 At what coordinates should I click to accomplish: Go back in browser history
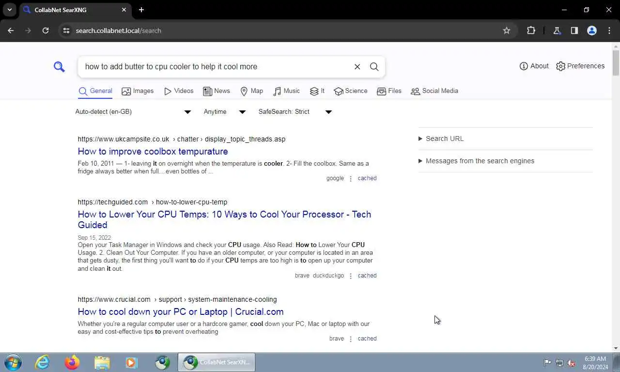coord(11,31)
